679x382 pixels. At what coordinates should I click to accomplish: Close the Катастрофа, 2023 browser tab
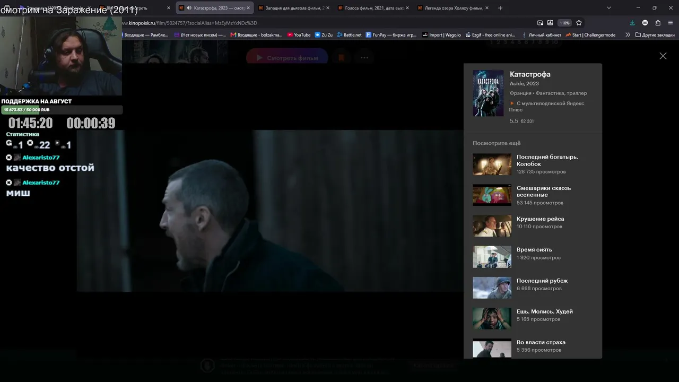tap(248, 8)
